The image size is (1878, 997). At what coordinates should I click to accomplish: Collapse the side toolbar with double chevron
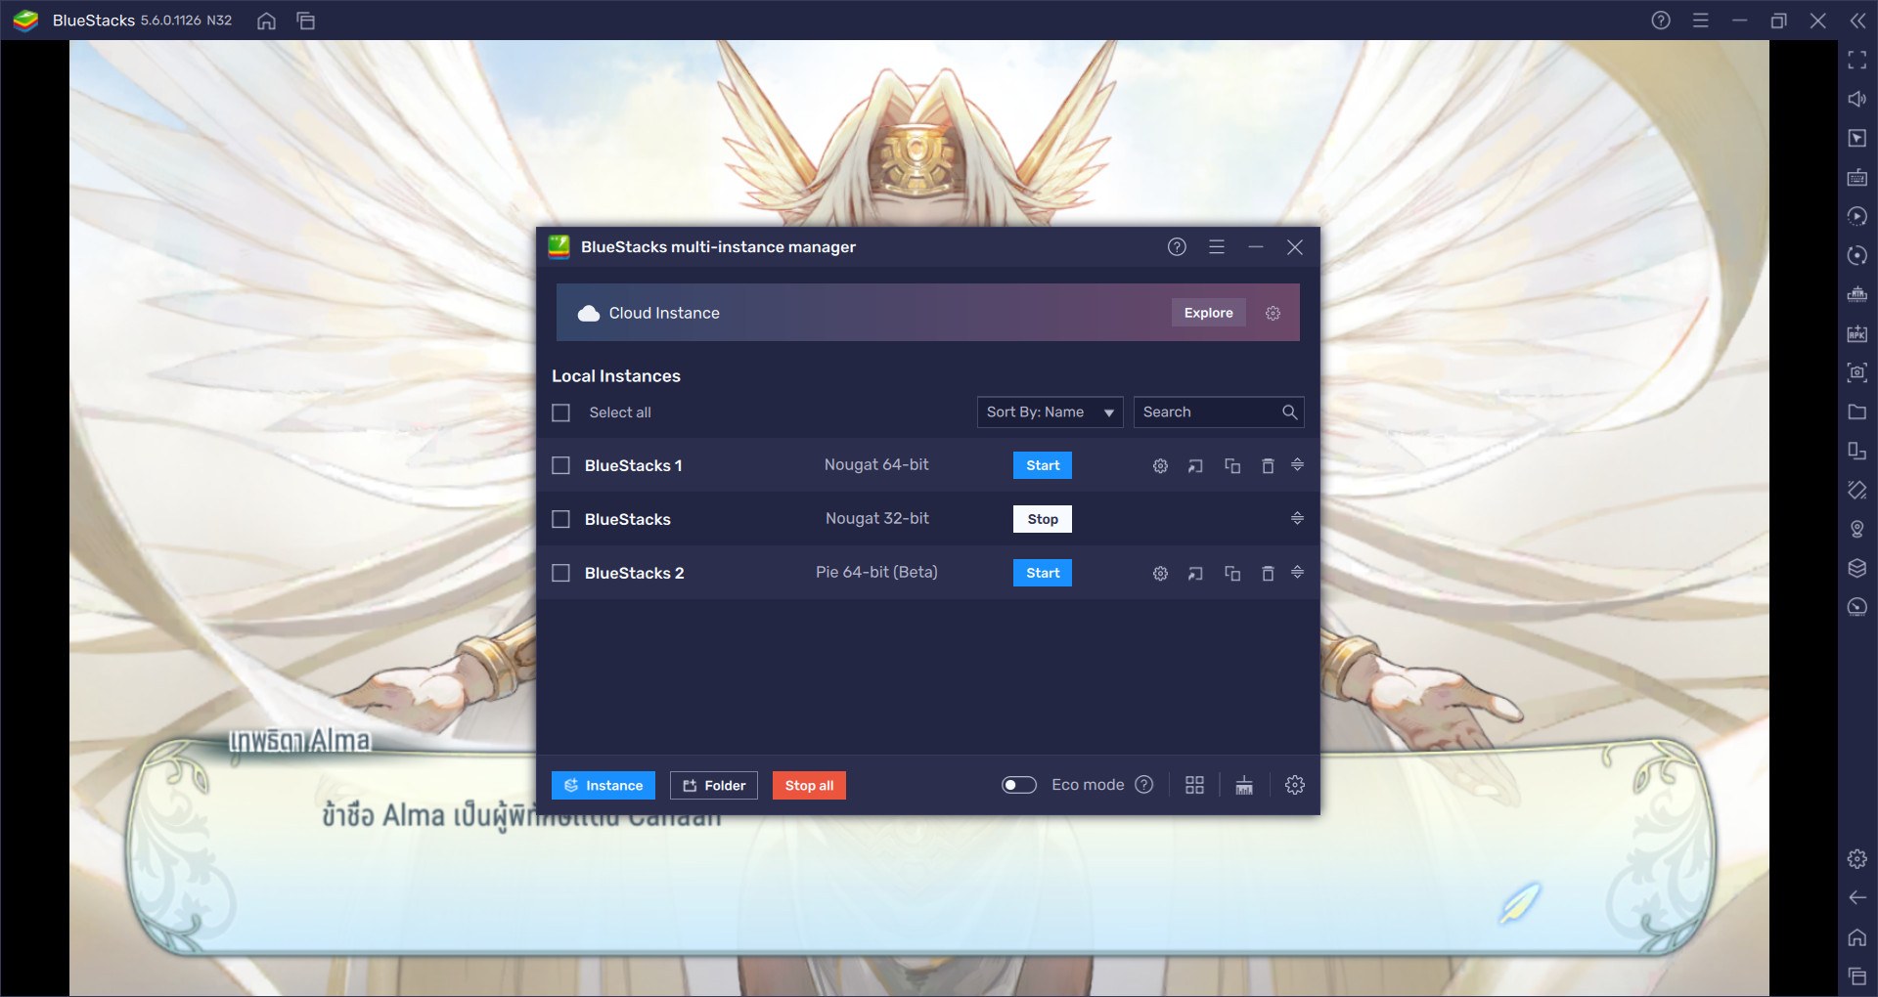(x=1857, y=21)
